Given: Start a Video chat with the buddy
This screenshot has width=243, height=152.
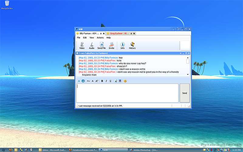Looking at the screenshot, I should (x=82, y=46).
